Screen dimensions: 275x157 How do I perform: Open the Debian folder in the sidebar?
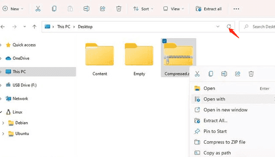click(22, 123)
